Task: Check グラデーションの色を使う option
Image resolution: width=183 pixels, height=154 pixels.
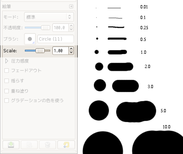Action: 7,101
